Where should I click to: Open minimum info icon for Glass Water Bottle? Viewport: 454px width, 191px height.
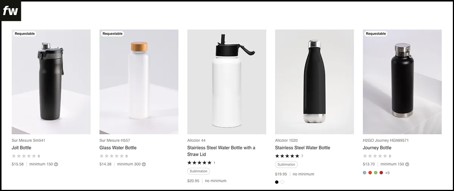tap(144, 164)
